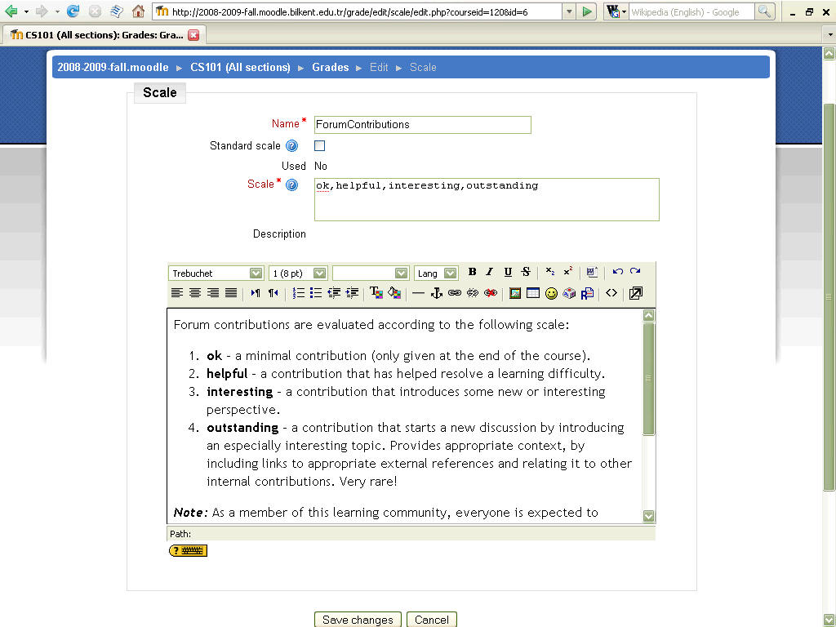Insert an unordered bullet list
Image resolution: width=836 pixels, height=627 pixels.
316,293
